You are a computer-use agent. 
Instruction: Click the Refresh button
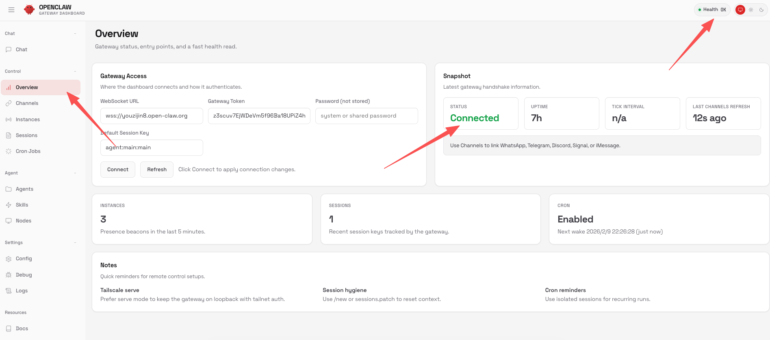[x=157, y=170]
